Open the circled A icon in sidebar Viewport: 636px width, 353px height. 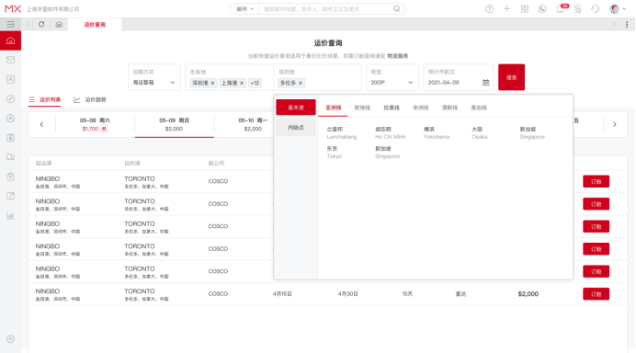click(10, 118)
